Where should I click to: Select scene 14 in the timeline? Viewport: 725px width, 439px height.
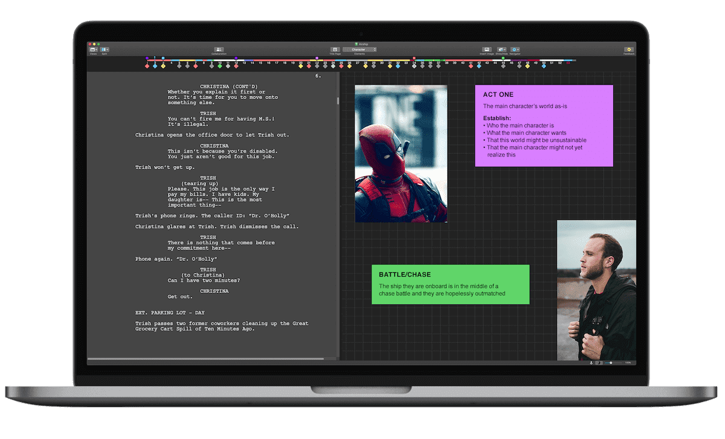click(x=253, y=63)
